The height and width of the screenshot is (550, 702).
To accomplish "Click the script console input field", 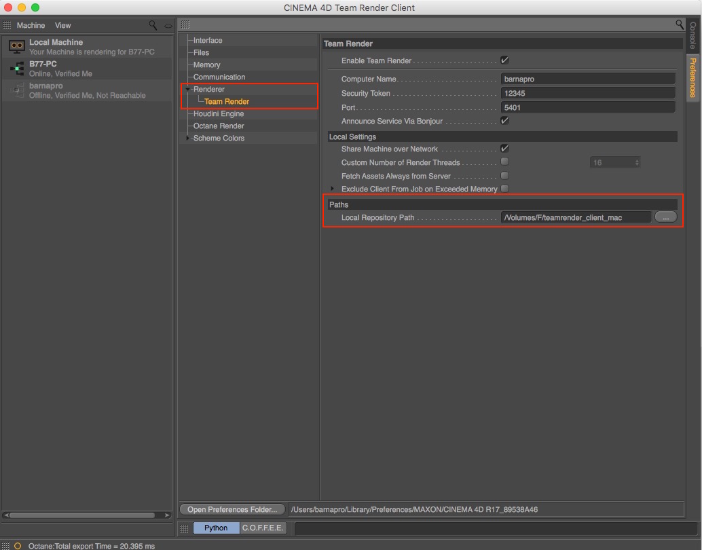I will click(496, 528).
